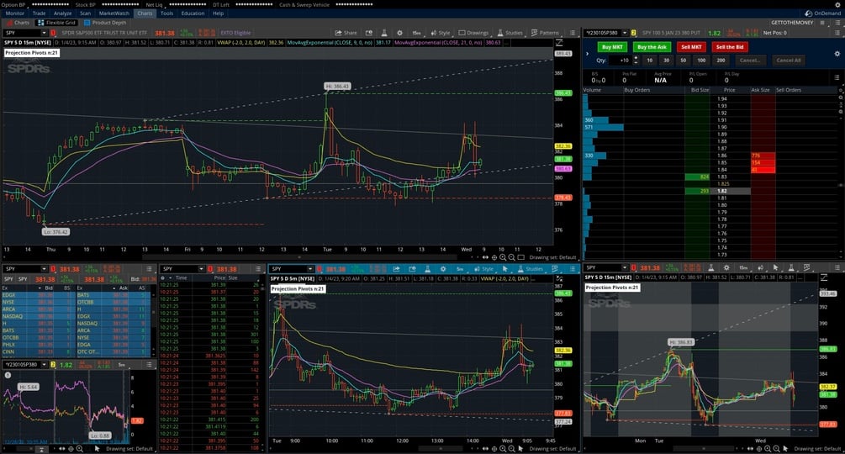This screenshot has width=845, height=454.
Task: Open gear settings on bottom-right 15m chart
Action: (x=726, y=267)
